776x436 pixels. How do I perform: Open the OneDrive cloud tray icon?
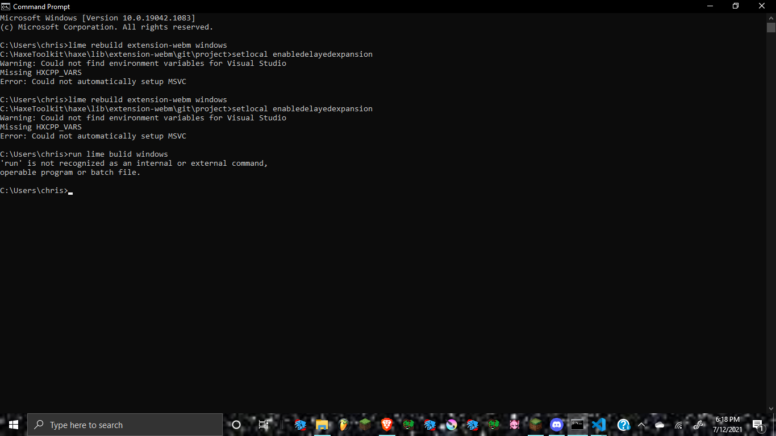click(x=660, y=425)
